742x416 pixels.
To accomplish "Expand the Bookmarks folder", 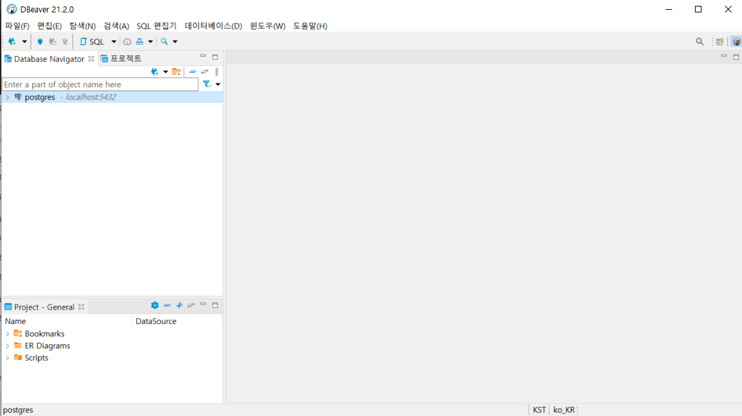I will 8,334.
